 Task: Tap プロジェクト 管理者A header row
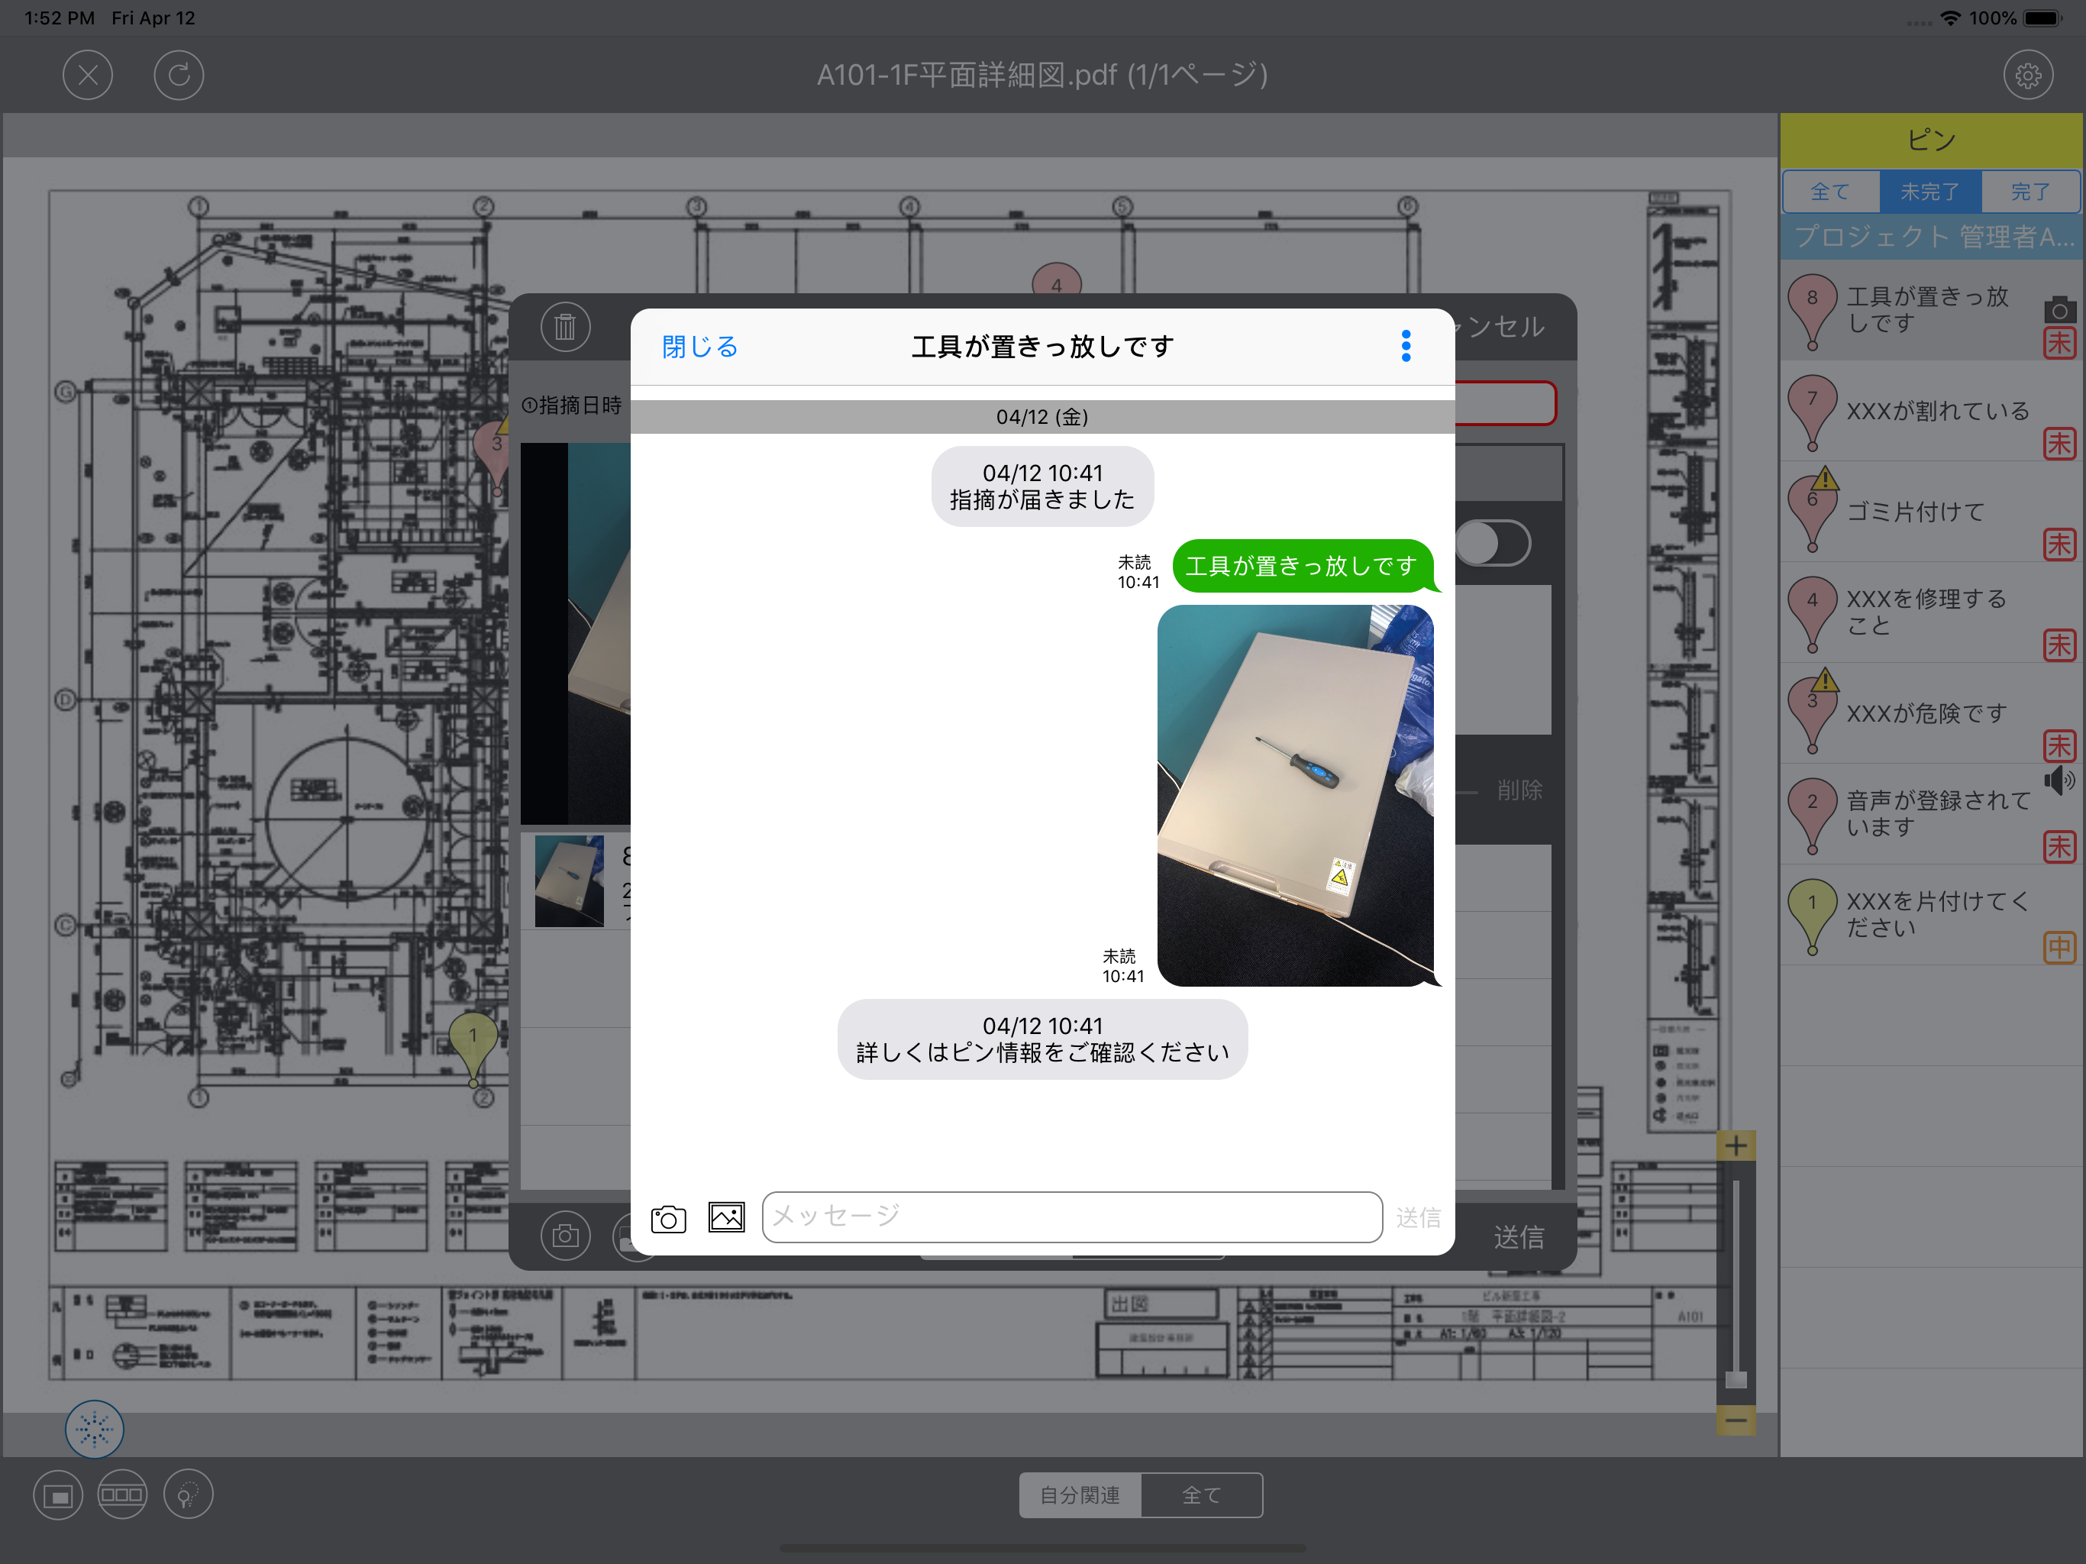pos(1931,237)
